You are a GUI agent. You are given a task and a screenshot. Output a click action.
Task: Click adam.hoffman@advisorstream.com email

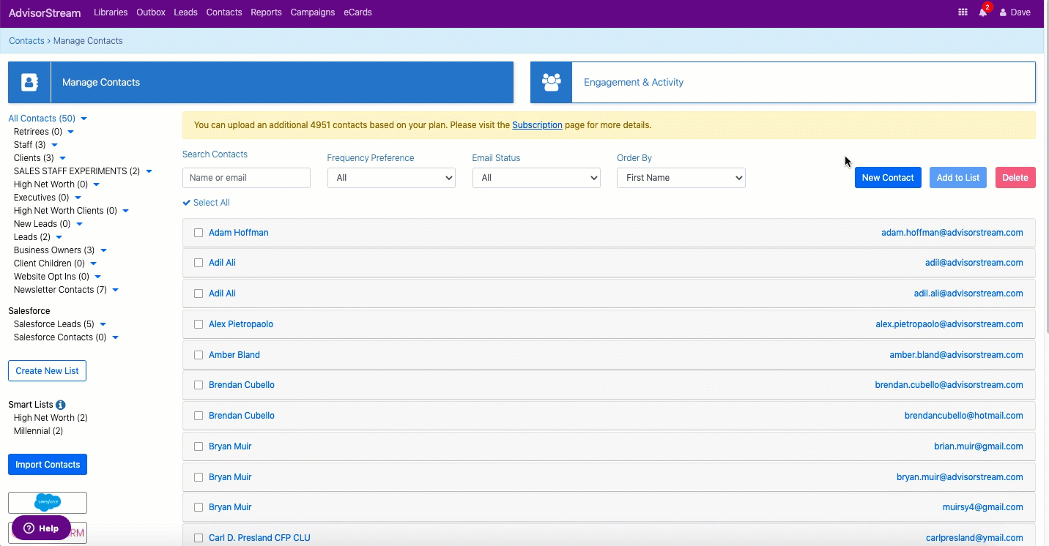pyautogui.click(x=952, y=233)
